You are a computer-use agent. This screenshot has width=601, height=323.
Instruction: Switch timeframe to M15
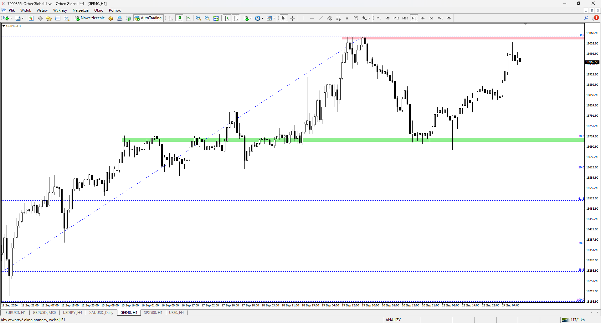click(x=396, y=18)
